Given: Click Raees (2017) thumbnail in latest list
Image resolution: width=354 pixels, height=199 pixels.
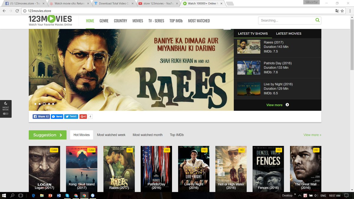Looking at the screenshot, I should [249, 47].
